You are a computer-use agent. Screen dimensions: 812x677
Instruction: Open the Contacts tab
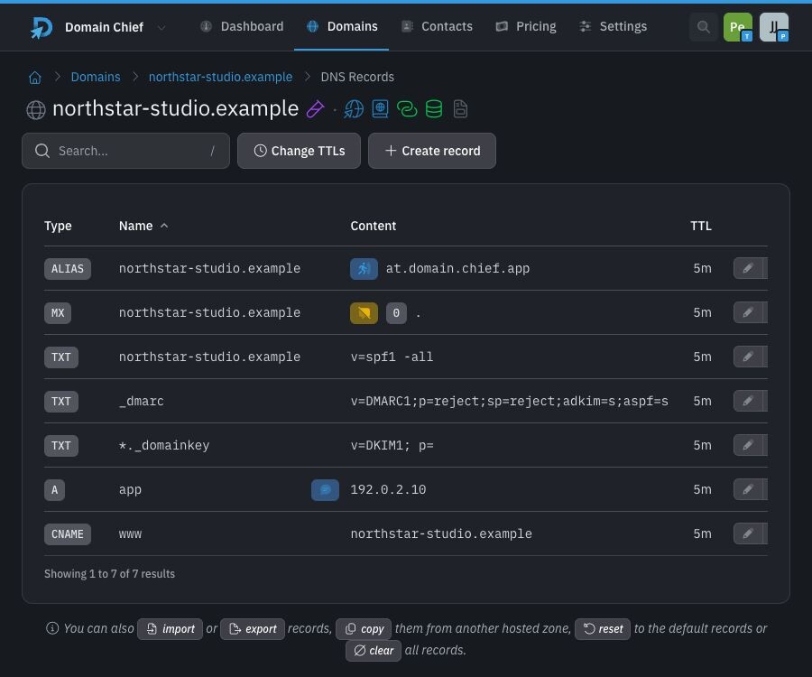pyautogui.click(x=437, y=26)
